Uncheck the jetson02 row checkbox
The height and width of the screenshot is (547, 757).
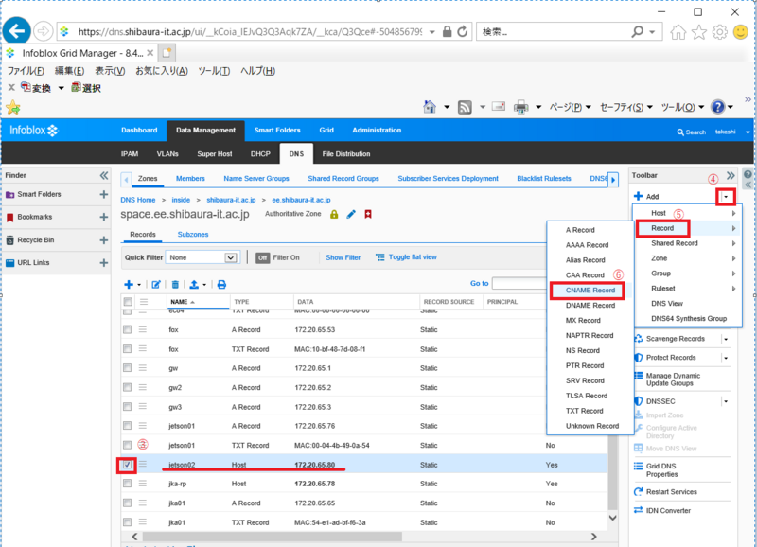click(x=127, y=465)
